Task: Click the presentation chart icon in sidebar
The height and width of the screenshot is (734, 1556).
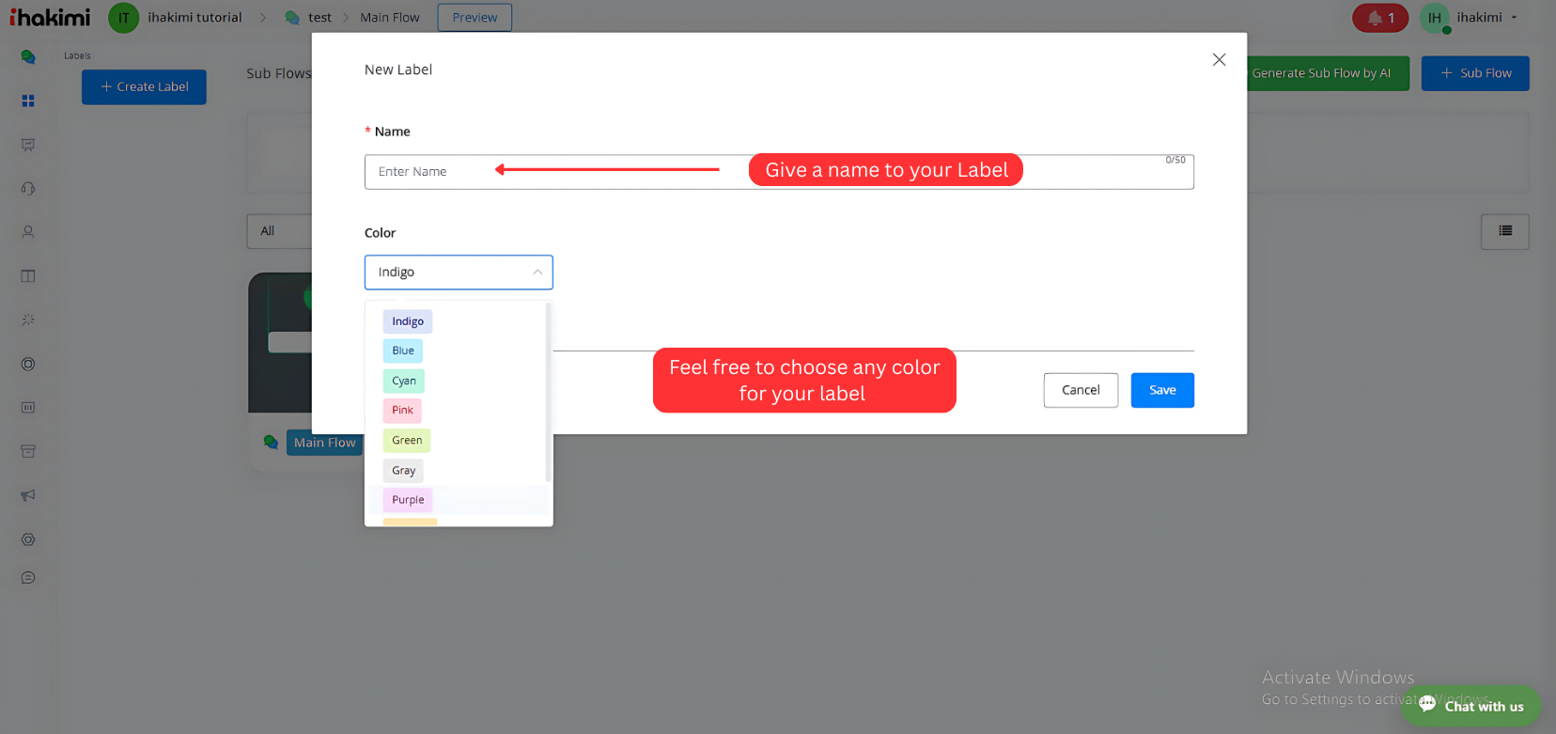Action: (28, 145)
